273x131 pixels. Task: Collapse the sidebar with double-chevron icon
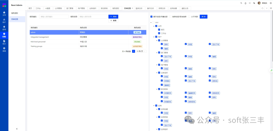tap(17, 129)
